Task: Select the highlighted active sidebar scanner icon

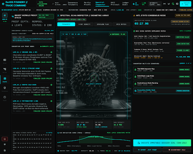Action: 5,79
